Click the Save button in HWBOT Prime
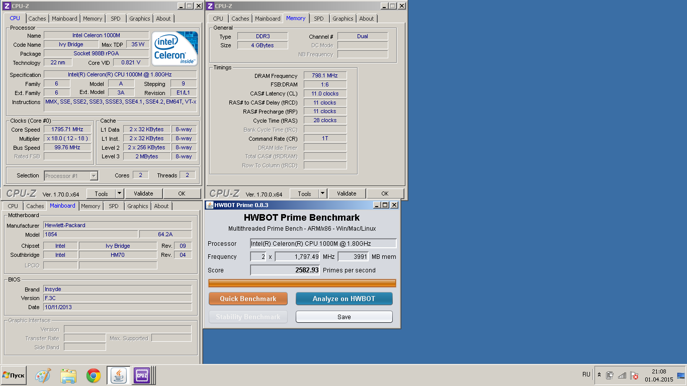 coord(344,317)
